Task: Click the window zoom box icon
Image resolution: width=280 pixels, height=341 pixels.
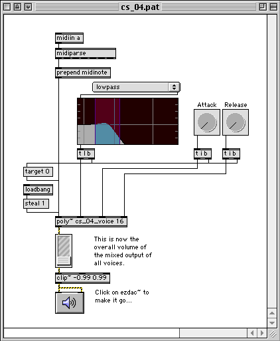Action: 263,7
